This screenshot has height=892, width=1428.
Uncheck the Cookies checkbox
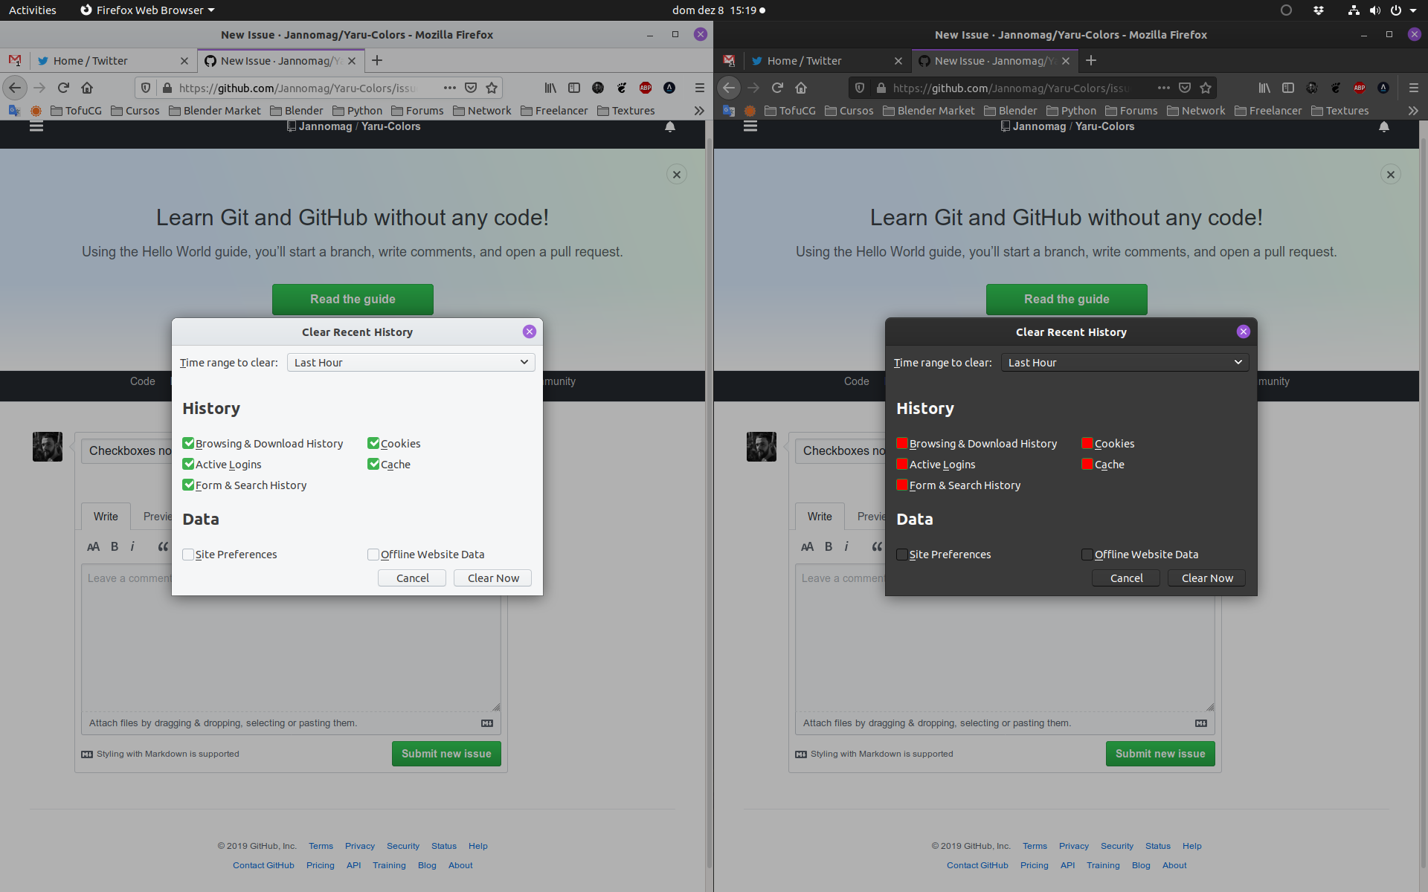point(374,443)
